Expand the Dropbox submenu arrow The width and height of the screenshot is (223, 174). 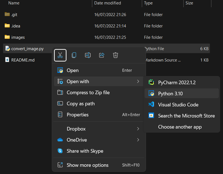pos(138,129)
